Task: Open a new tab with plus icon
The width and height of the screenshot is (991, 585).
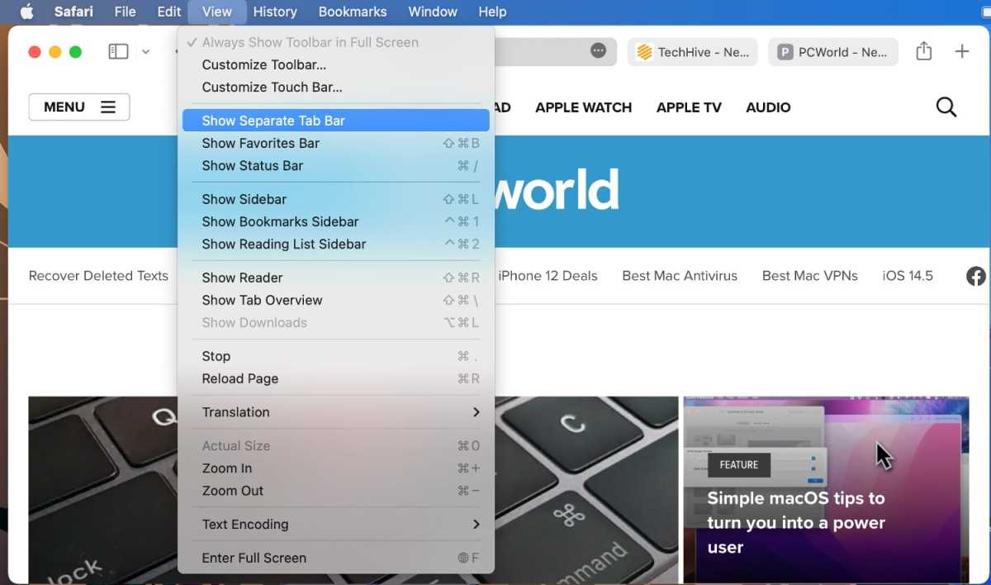Action: coord(961,51)
